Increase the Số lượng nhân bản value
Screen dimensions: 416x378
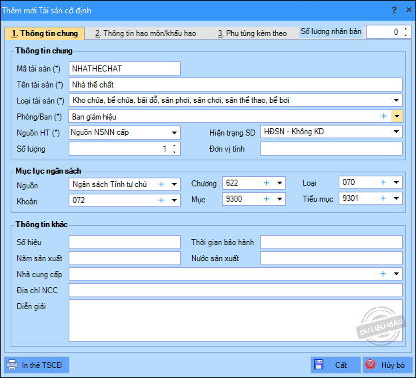pos(407,29)
